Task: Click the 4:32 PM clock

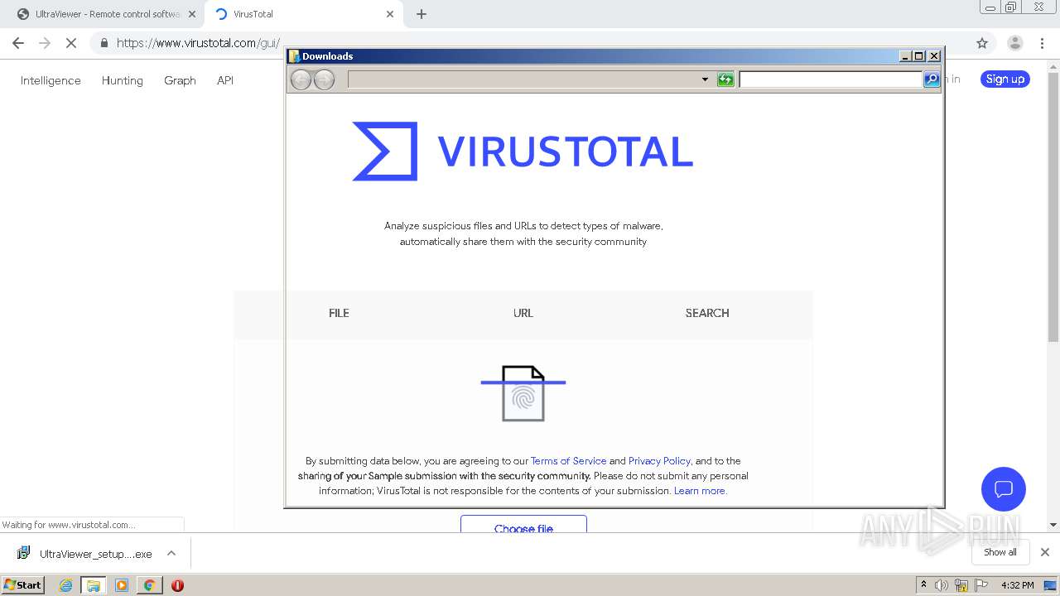Action: pos(1018,585)
